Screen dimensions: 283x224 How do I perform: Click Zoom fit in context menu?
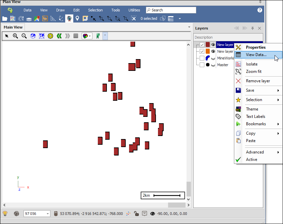(x=253, y=72)
